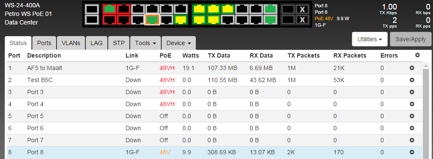Click the 'PoE 48V' orange status label
Screen dimensions: 433x159
324,19
